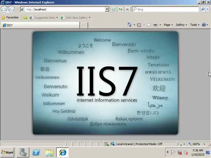This screenshot has width=211, height=158.
Task: Expand the zoom level dropdown arrow
Action: pyautogui.click(x=204, y=144)
